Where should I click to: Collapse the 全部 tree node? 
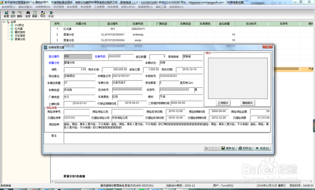(4, 22)
